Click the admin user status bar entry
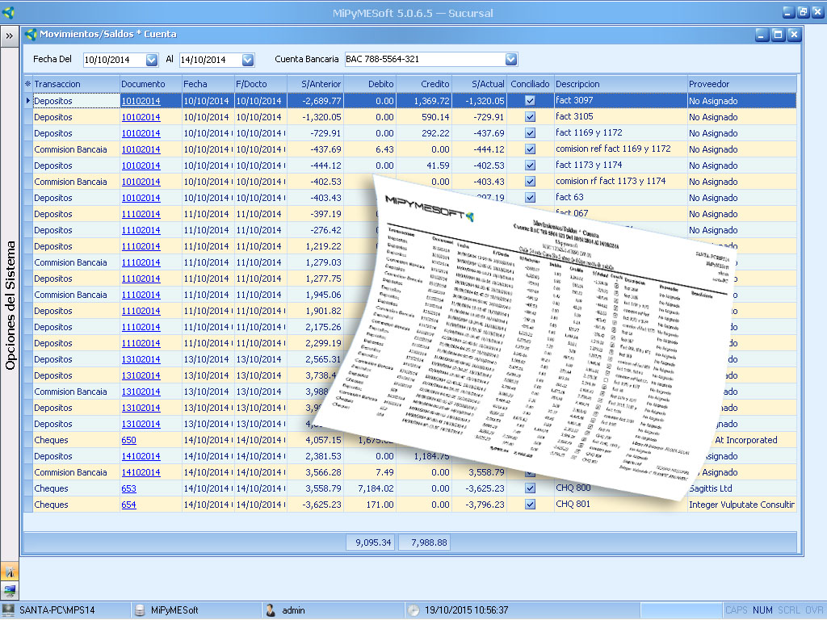Image resolution: width=827 pixels, height=620 pixels. tap(293, 610)
